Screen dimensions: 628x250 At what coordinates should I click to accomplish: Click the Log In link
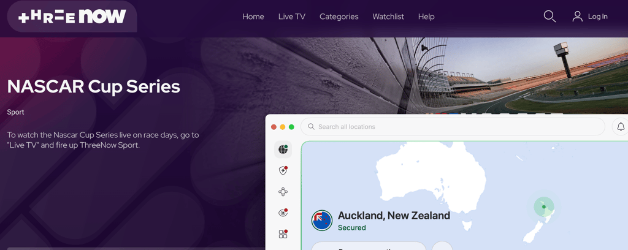597,17
